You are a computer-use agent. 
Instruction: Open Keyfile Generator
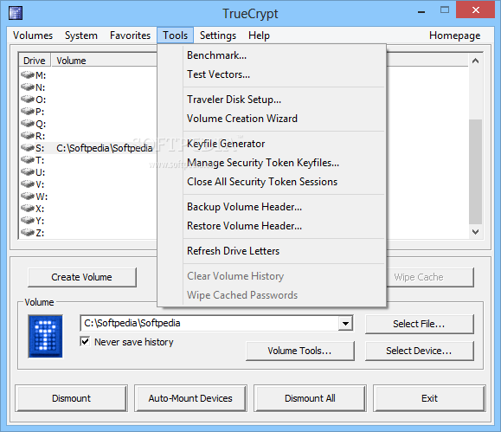pyautogui.click(x=272, y=144)
